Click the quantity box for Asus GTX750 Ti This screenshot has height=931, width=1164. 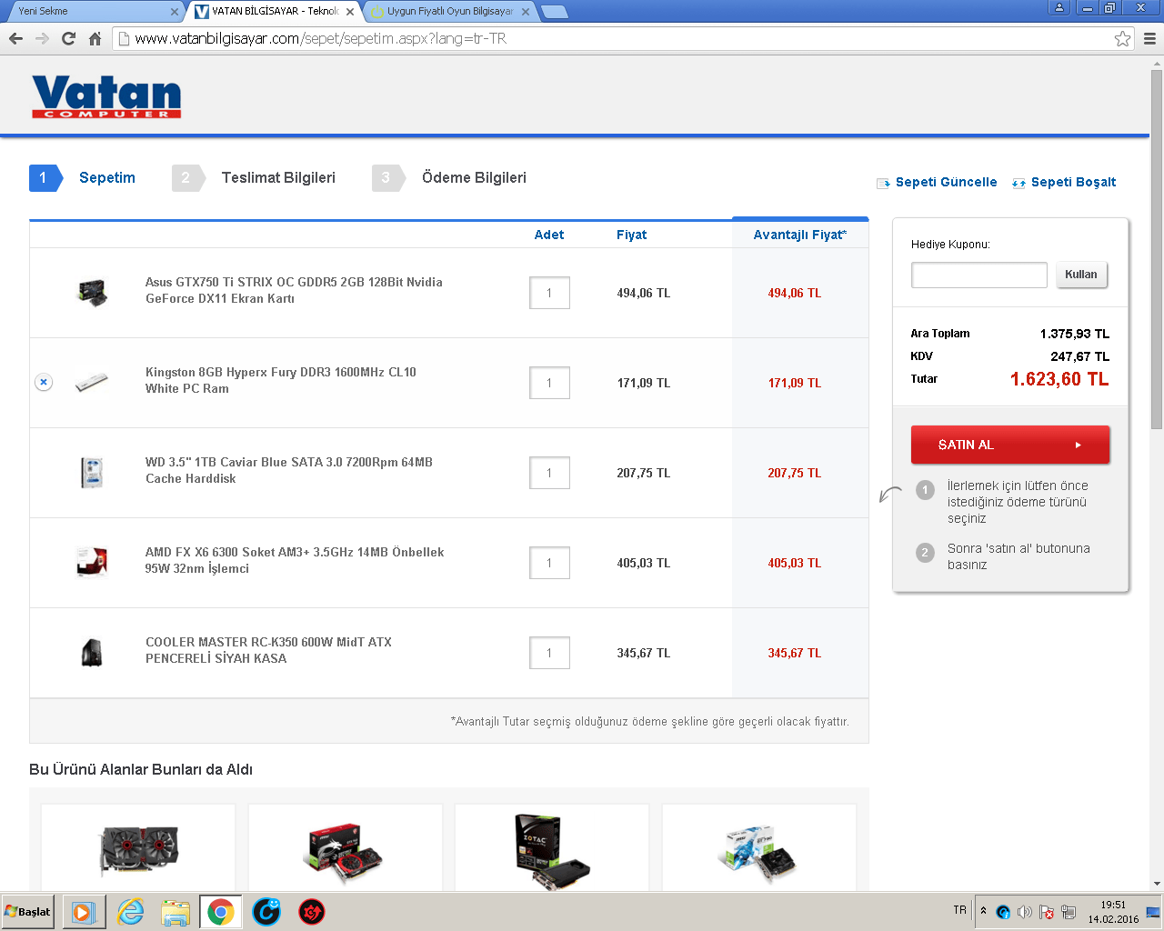[x=549, y=293]
